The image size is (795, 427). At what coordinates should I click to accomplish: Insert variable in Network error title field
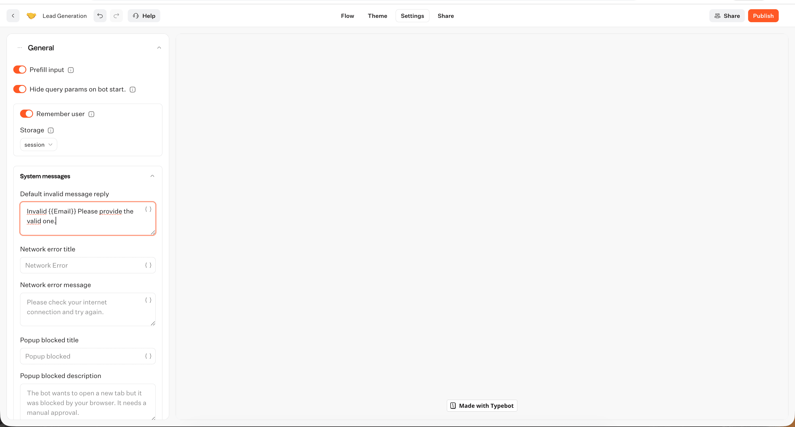pos(148,265)
